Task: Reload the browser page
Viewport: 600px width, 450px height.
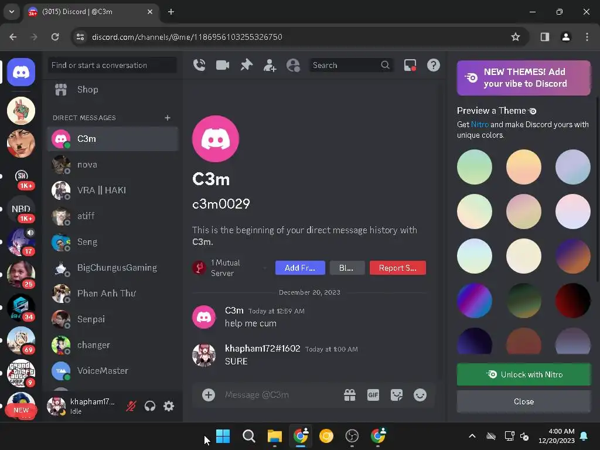Action: (x=55, y=37)
